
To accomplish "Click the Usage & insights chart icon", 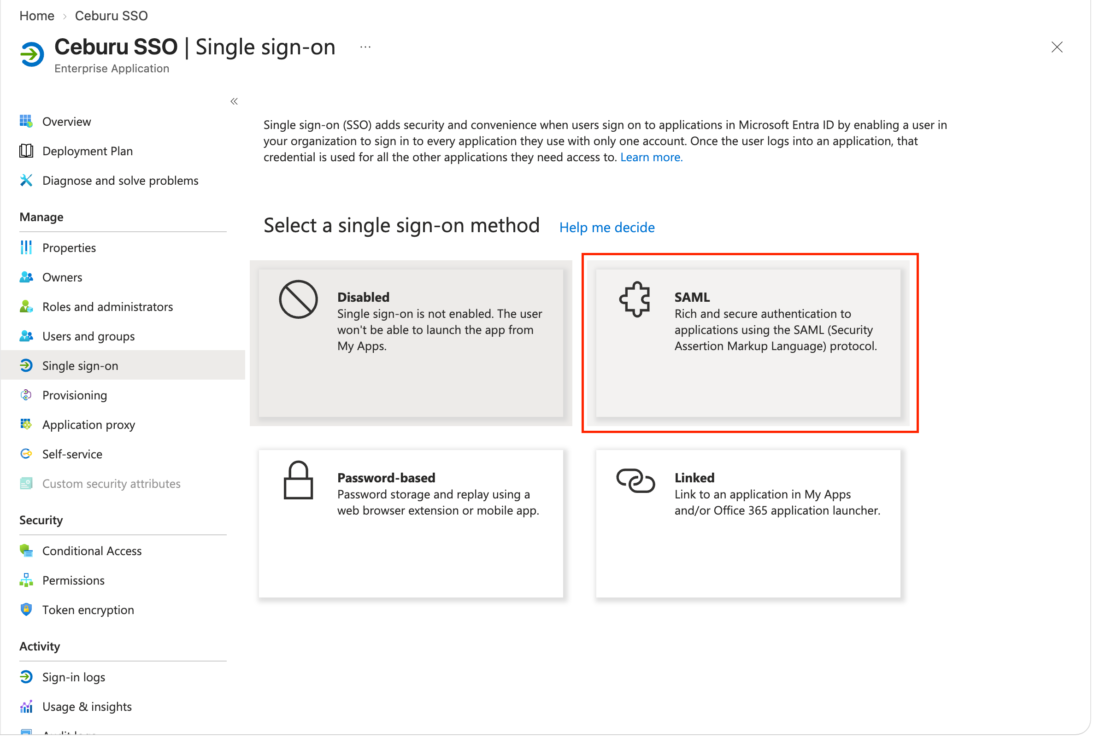I will (x=26, y=708).
